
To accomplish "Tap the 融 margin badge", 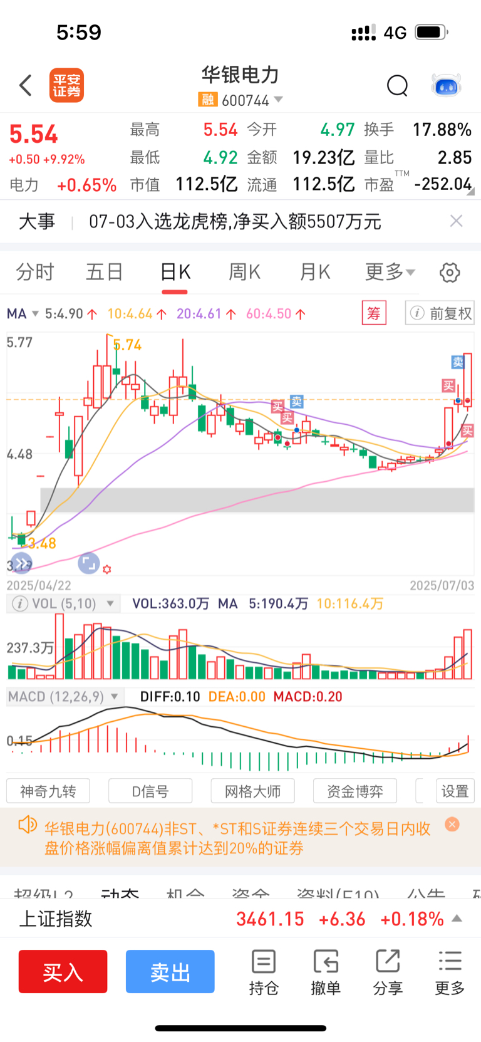I will (207, 100).
